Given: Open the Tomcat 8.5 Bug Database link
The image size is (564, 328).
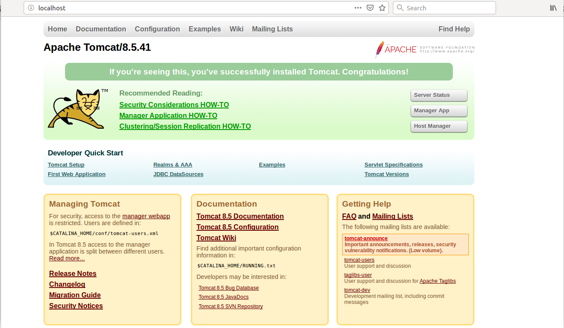Looking at the screenshot, I should coord(229,288).
